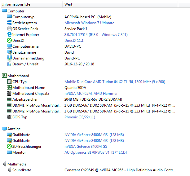Select the Benutzername label
The width and height of the screenshot is (190, 176).
[x=24, y=52]
